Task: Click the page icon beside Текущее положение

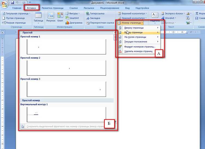Action: [x=120, y=42]
